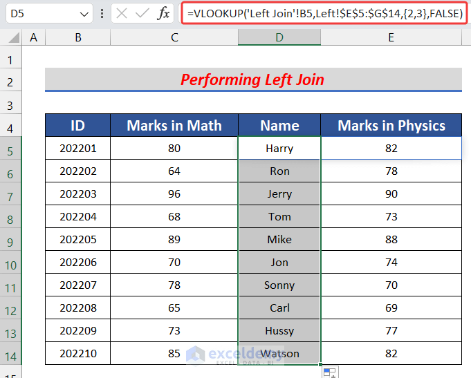Select Math marks 89 in Mike's row
The width and height of the screenshot is (471, 378).
click(174, 239)
